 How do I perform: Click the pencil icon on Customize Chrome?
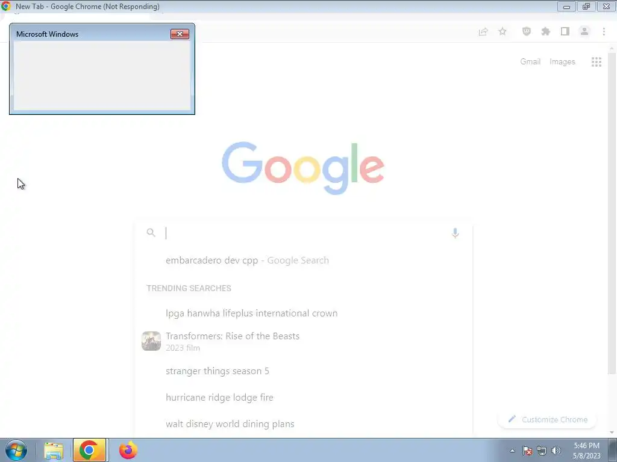click(512, 419)
